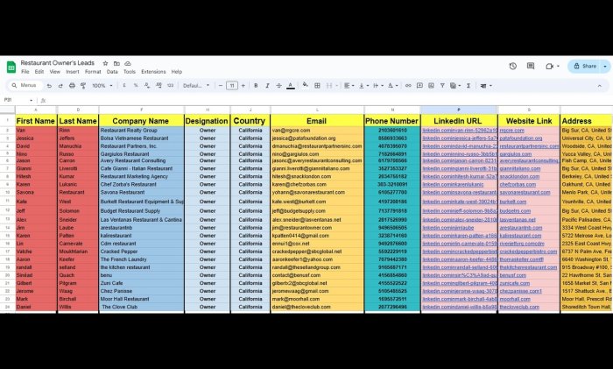Activate the paint format tool
613x369 pixels.
83,85
